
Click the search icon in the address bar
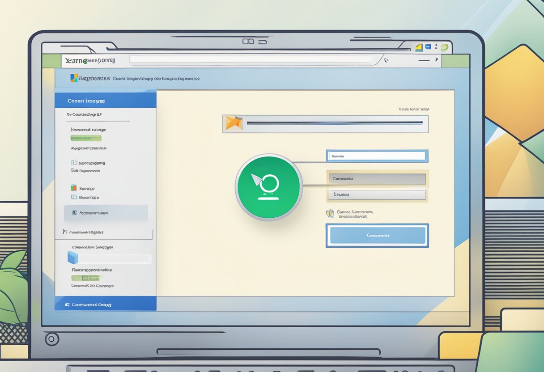[x=387, y=60]
